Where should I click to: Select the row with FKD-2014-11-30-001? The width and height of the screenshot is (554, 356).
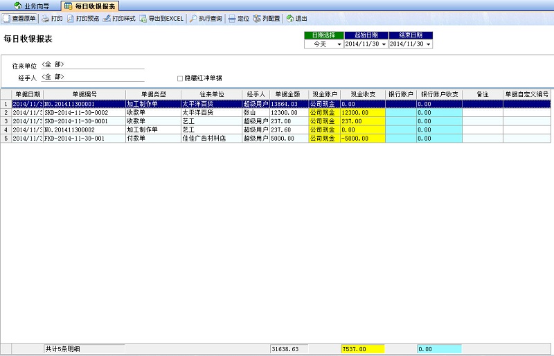pyautogui.click(x=83, y=138)
